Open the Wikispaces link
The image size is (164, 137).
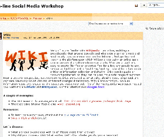tap(49, 87)
